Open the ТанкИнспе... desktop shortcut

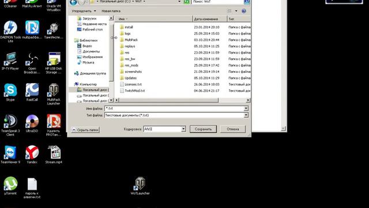point(54,31)
